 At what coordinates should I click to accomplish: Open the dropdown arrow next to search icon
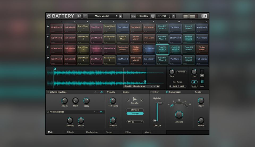[85, 16]
